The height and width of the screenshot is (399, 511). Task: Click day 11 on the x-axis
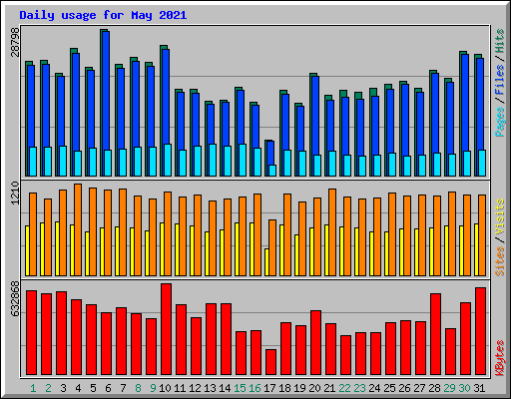click(x=180, y=388)
